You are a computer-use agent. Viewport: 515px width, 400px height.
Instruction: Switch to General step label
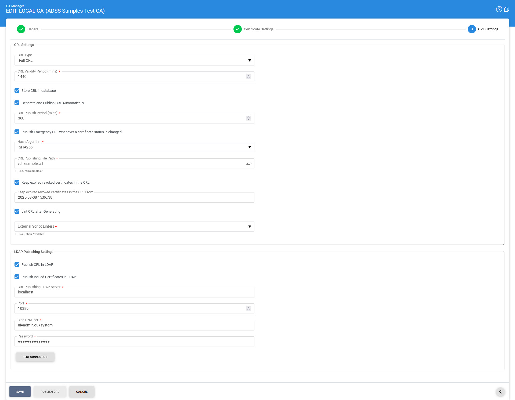[33, 29]
